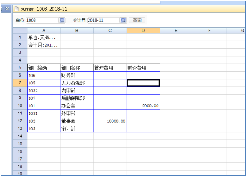Click the select-all corner of the grid
Image resolution: width=246 pixels, height=176 pixels.
(x=20, y=31)
